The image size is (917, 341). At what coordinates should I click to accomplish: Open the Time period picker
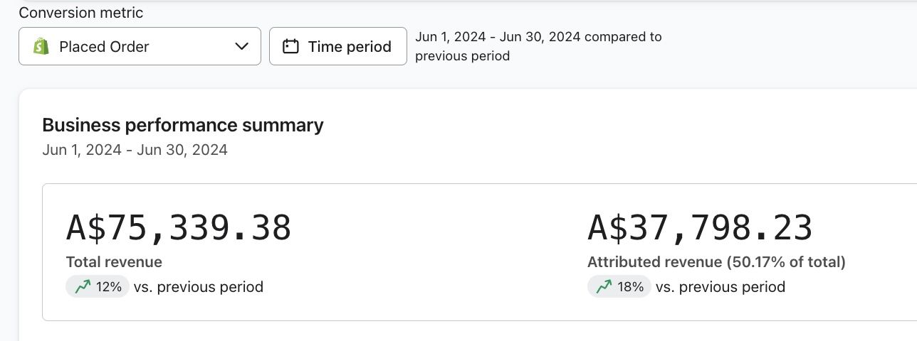(338, 47)
